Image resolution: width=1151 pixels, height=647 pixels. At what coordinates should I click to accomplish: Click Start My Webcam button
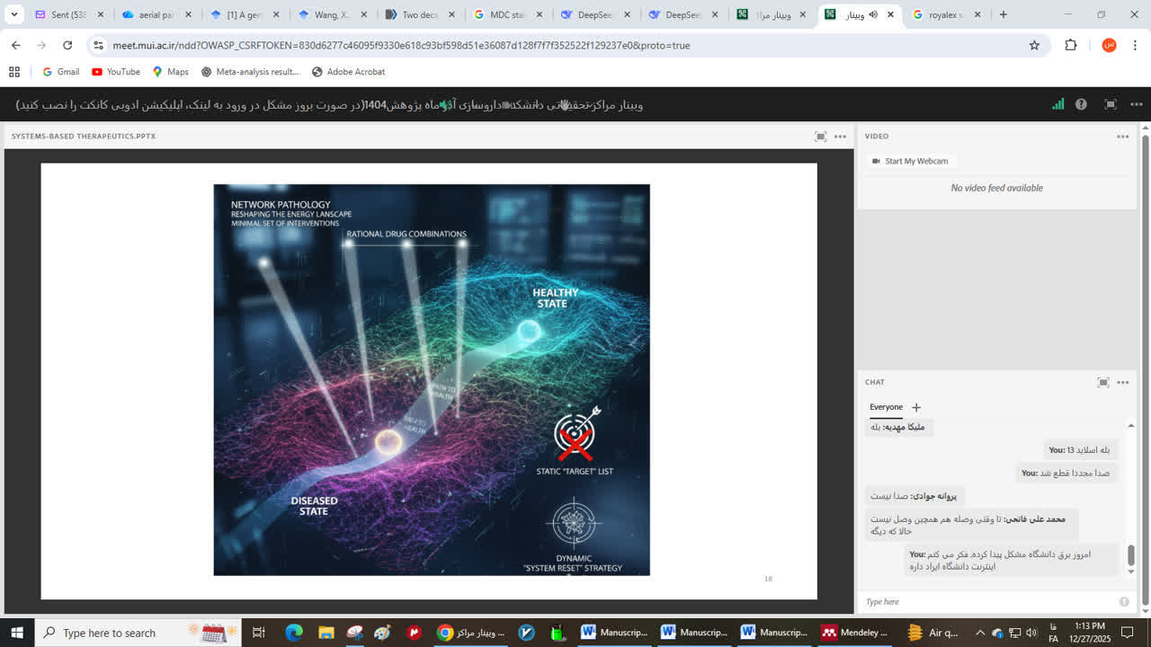909,161
